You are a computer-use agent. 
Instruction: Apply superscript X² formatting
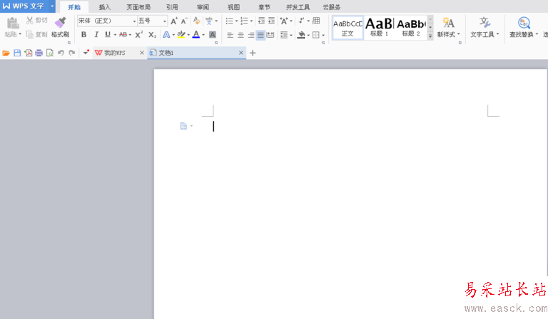click(138, 34)
